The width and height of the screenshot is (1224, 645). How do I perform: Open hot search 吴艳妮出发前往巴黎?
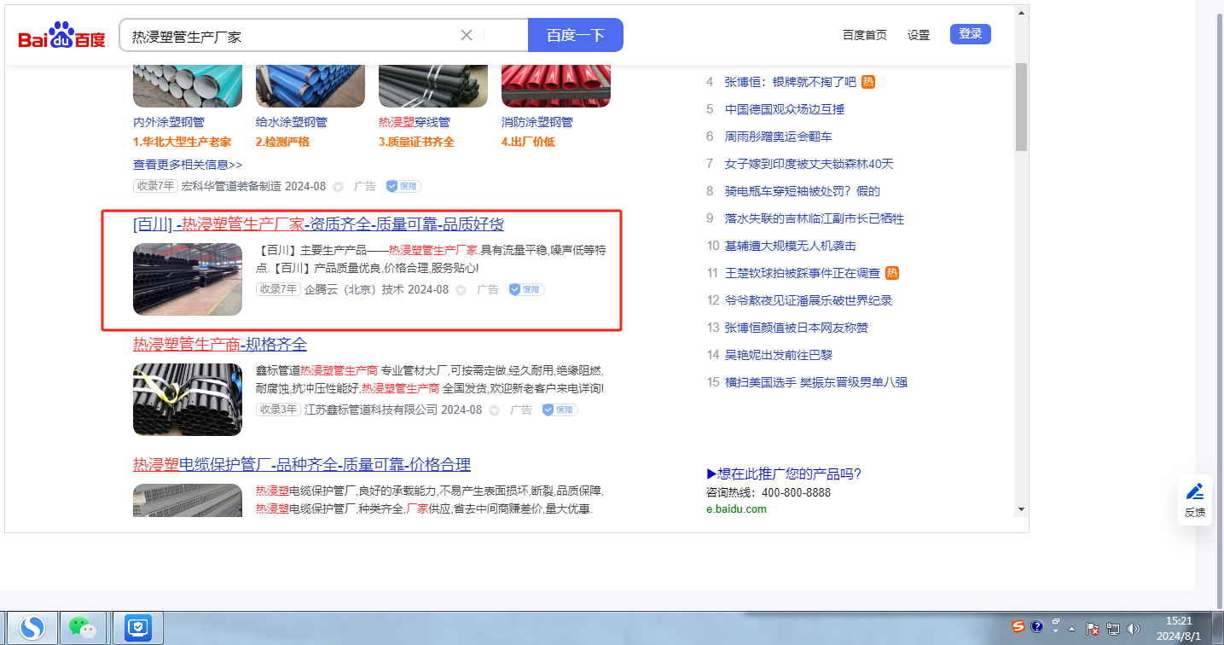pos(778,355)
